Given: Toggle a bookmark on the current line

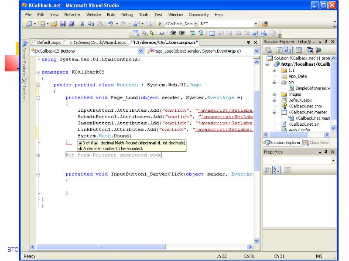Looking at the screenshot, I should click(x=212, y=33).
